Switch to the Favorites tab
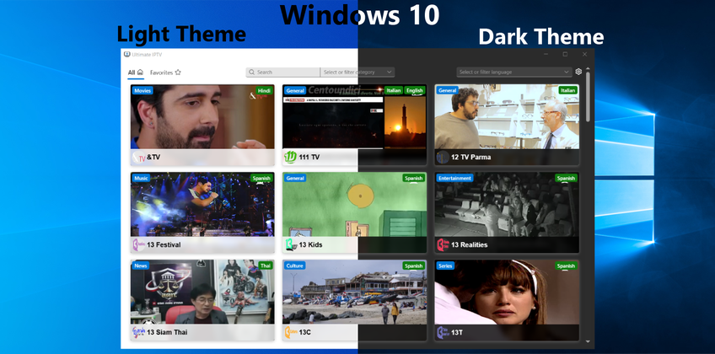 [165, 72]
